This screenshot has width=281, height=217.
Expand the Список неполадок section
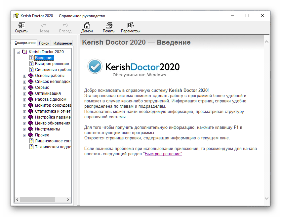pyautogui.click(x=24, y=82)
